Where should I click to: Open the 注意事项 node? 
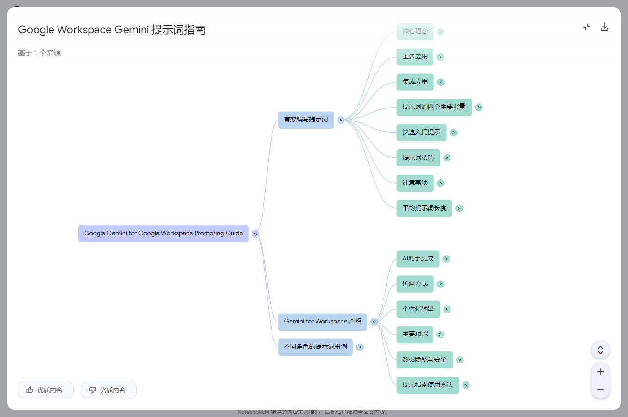click(x=415, y=183)
